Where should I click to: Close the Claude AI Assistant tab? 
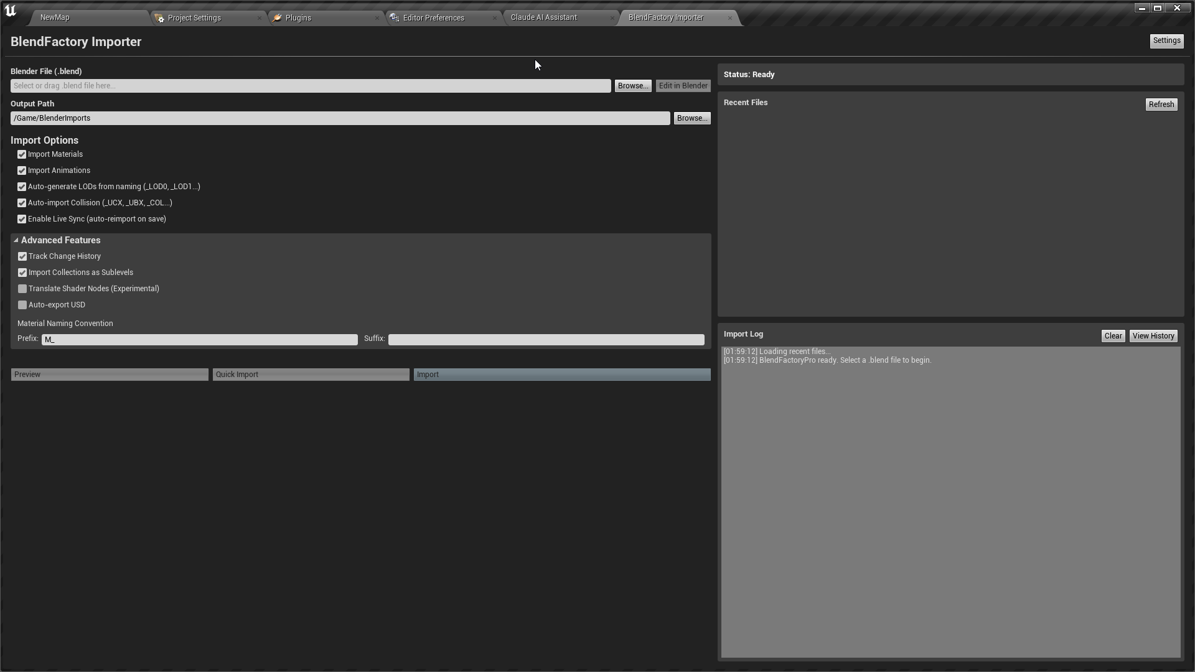click(612, 18)
